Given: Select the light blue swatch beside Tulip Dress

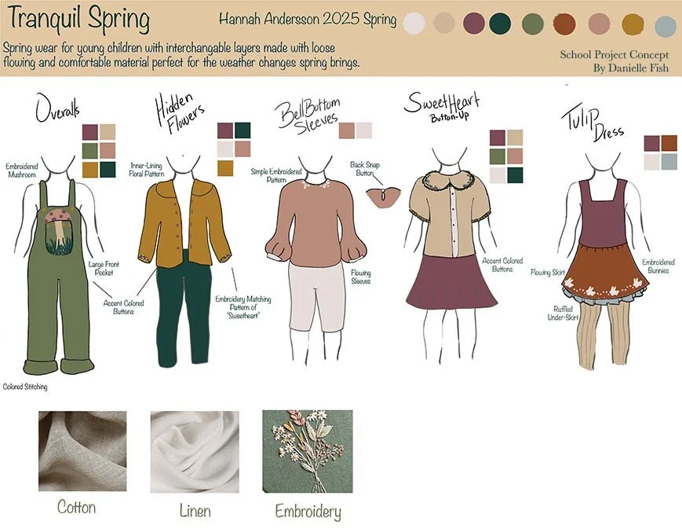Looking at the screenshot, I should pyautogui.click(x=669, y=162).
